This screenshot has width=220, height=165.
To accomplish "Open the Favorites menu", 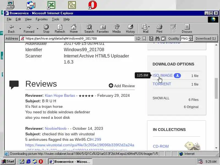I will click(x=42, y=19).
